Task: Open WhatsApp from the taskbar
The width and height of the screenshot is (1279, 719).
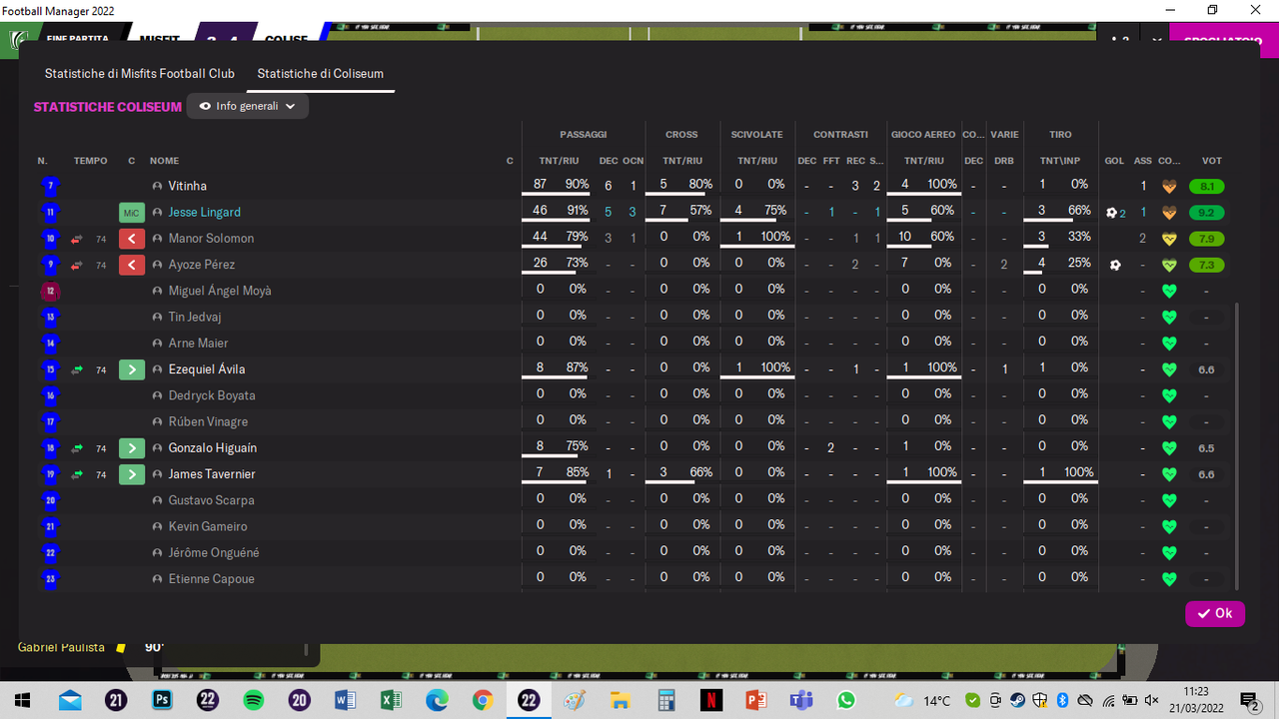Action: (x=847, y=700)
